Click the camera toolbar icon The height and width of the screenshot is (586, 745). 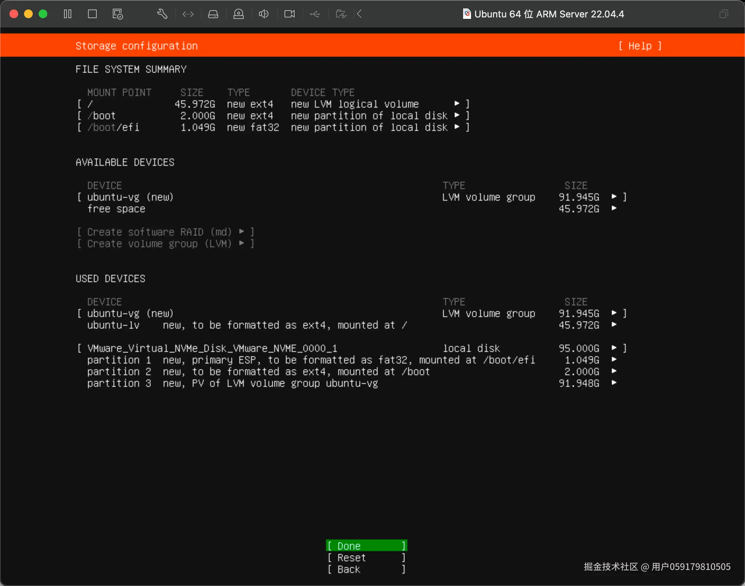[x=290, y=14]
